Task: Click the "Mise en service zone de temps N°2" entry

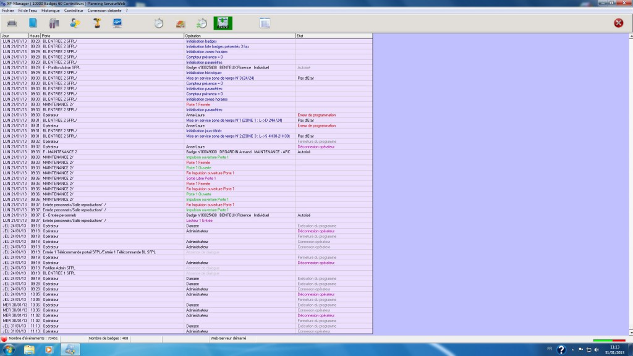Action: click(x=238, y=136)
